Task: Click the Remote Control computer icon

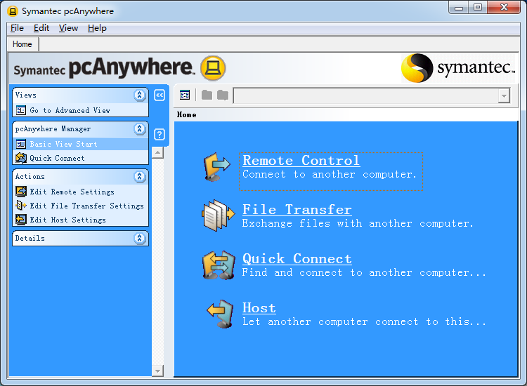Action: click(217, 168)
